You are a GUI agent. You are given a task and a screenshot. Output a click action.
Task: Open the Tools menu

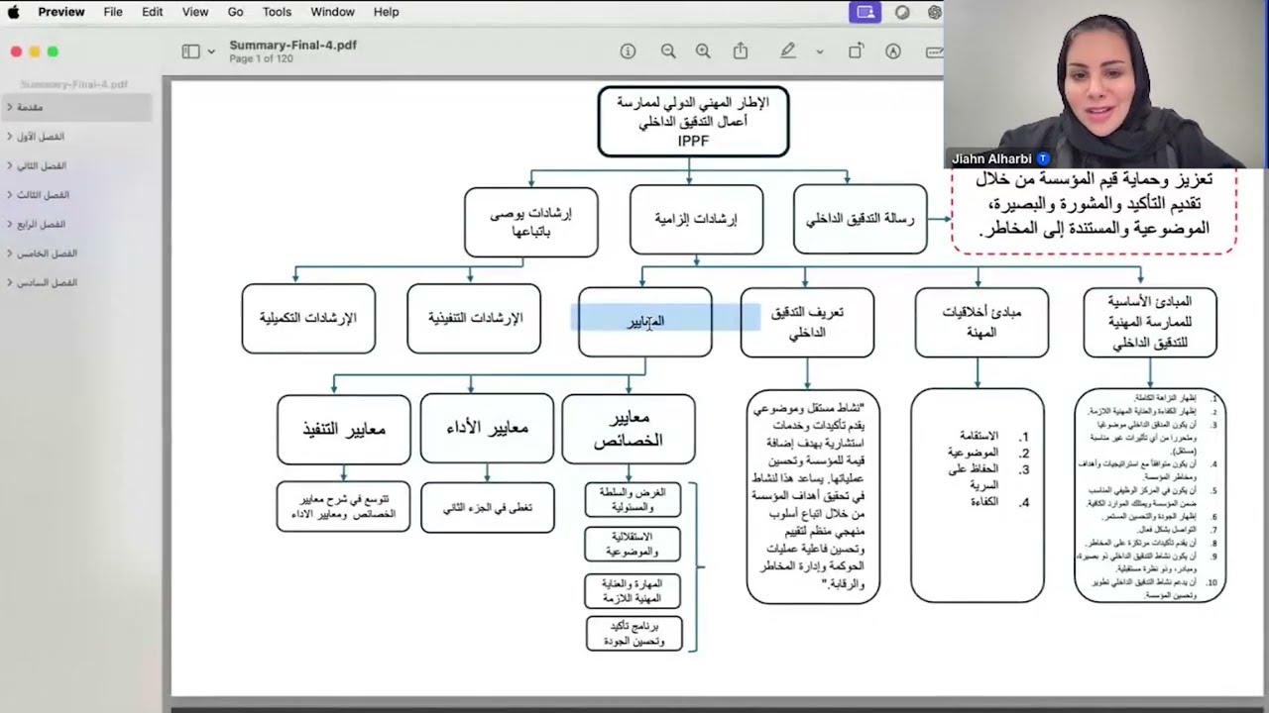[277, 12]
